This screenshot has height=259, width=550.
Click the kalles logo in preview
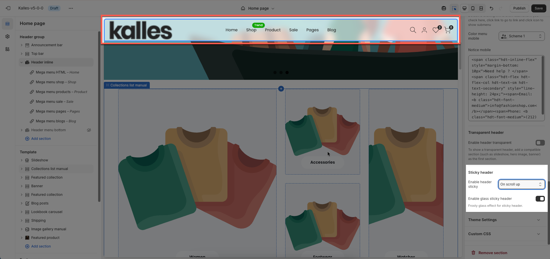(x=141, y=30)
